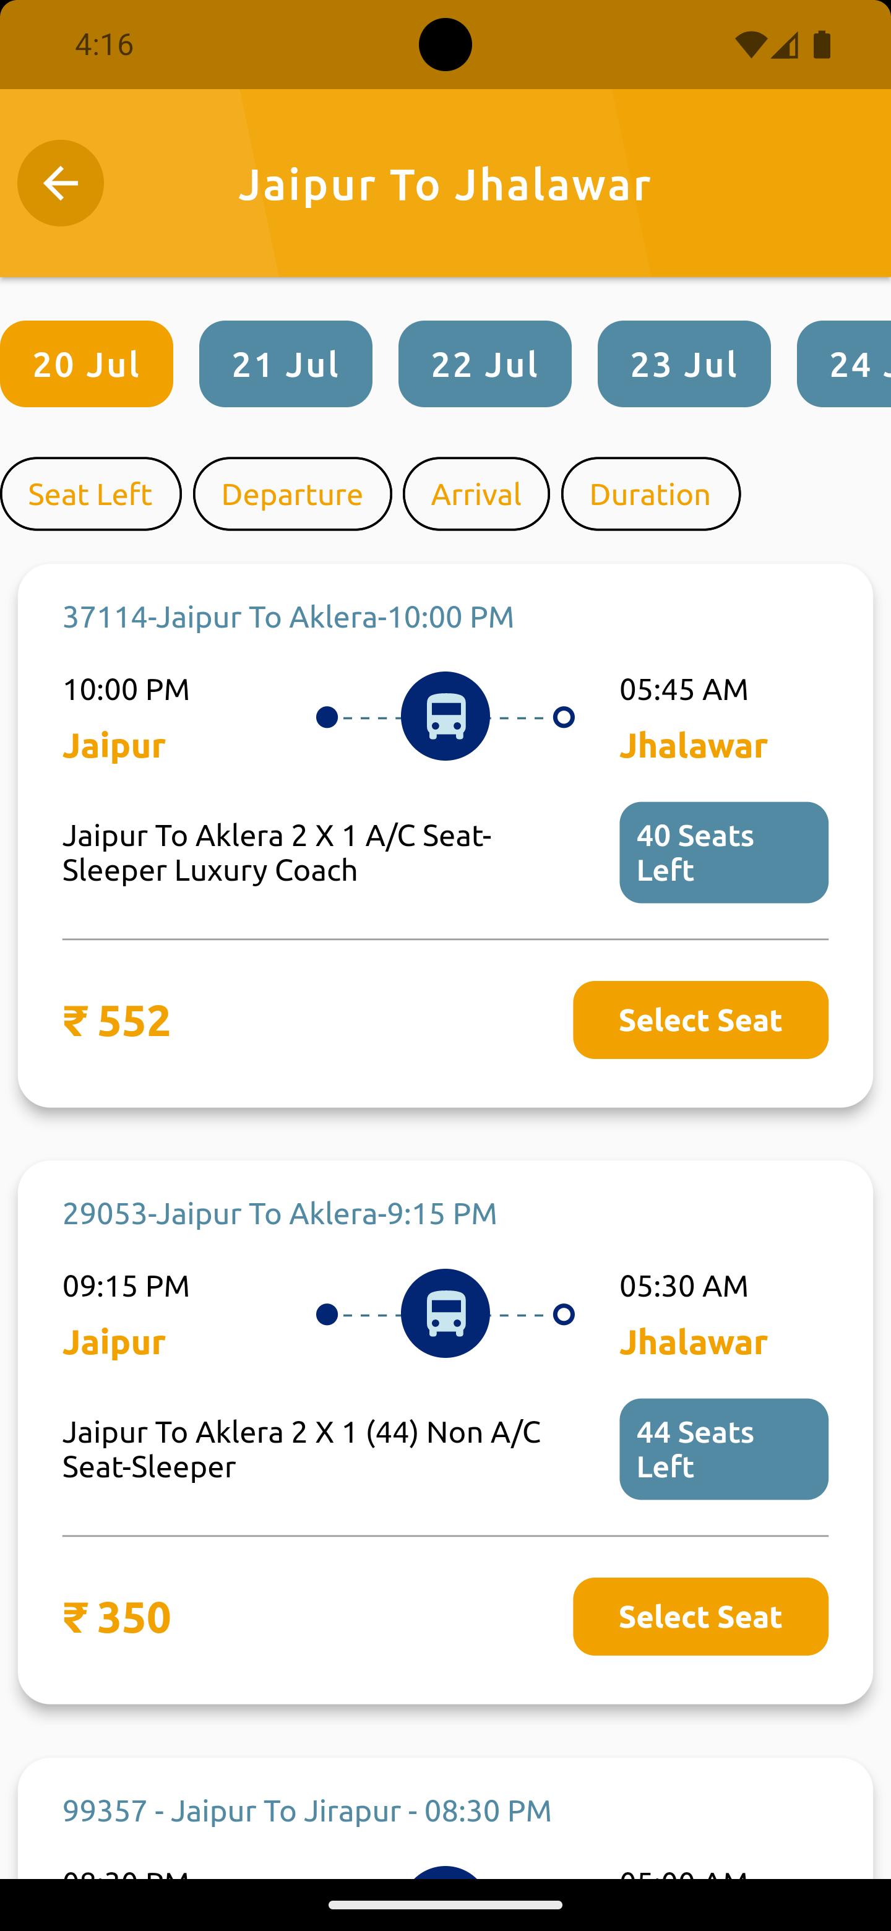This screenshot has height=1931, width=891.
Task: Tap the battery status icon
Action: [x=822, y=45]
